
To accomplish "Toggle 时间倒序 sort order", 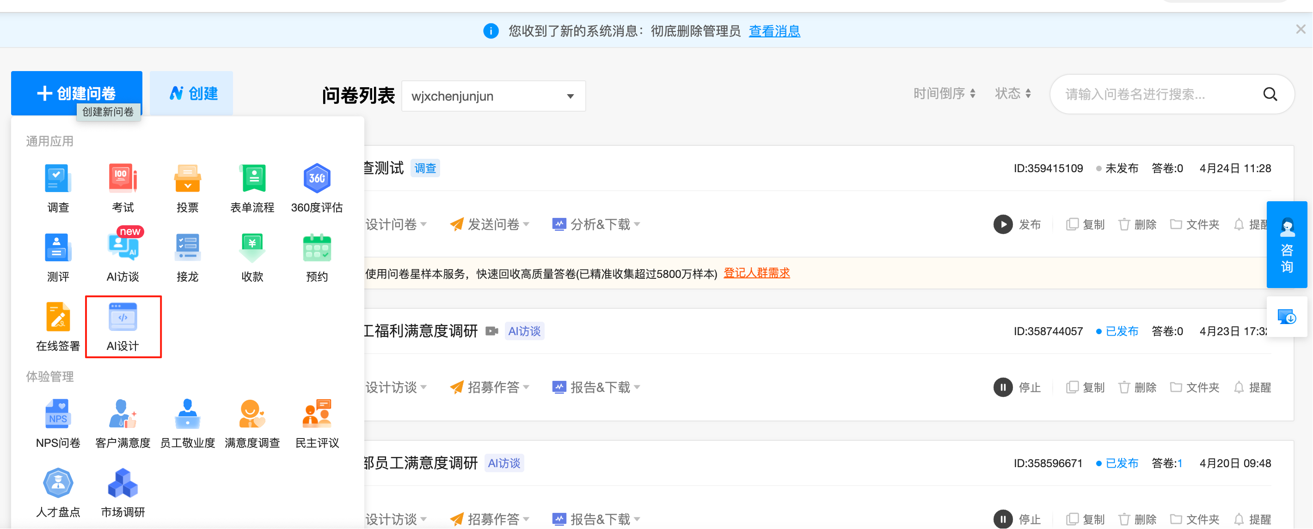I will pos(944,94).
